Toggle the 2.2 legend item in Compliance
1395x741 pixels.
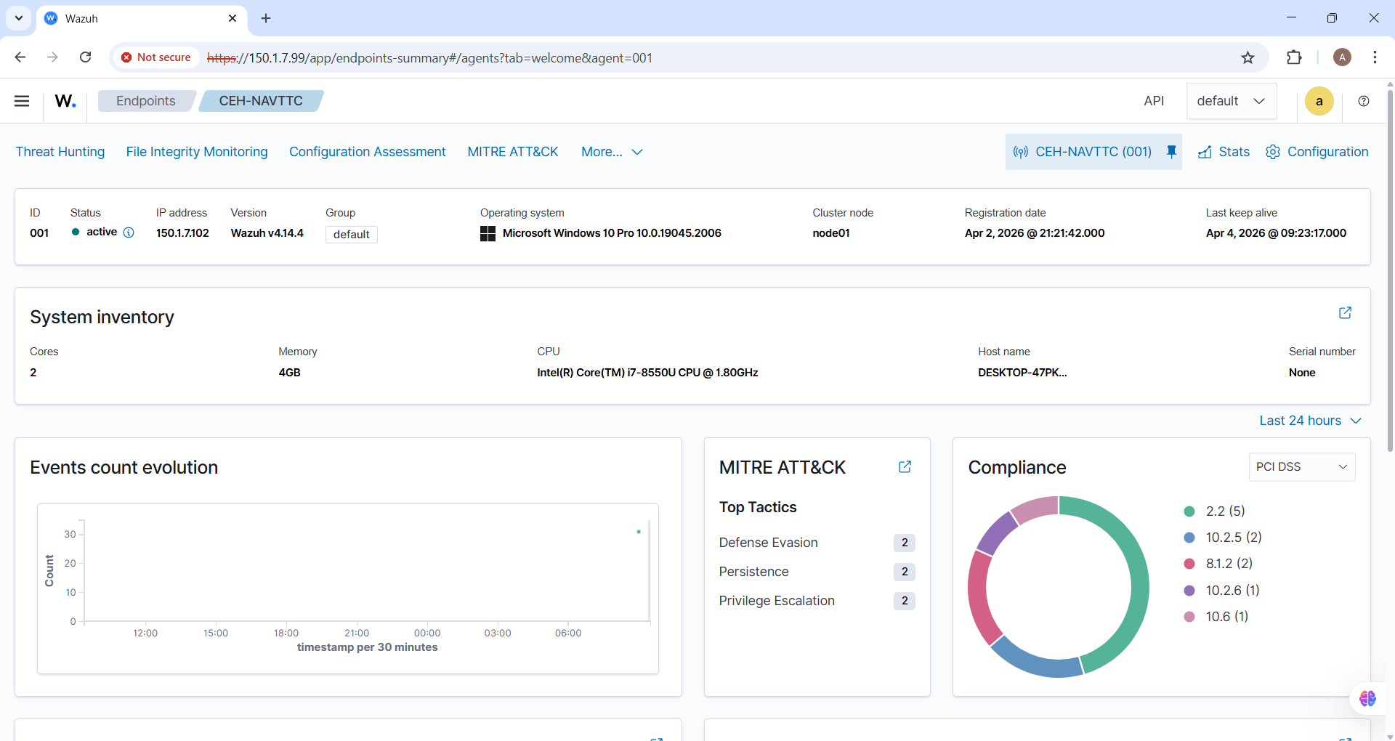[x=1224, y=511]
